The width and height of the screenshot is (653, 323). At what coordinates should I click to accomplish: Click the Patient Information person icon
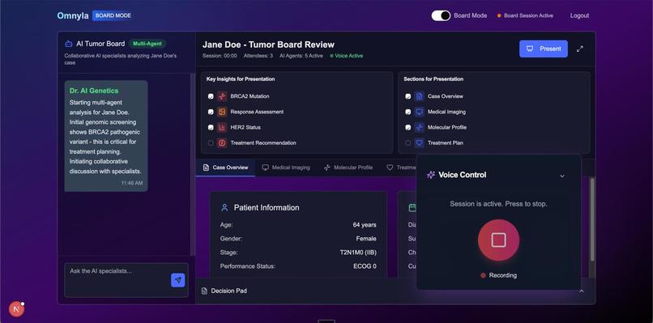point(224,207)
